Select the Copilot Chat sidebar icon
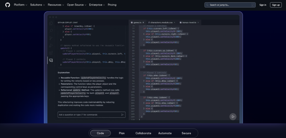This screenshot has height=138, width=286. (x=51, y=60)
